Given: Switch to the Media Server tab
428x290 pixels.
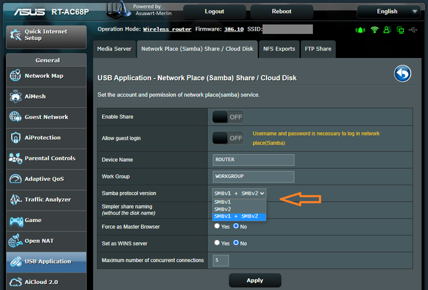Looking at the screenshot, I should (x=114, y=49).
